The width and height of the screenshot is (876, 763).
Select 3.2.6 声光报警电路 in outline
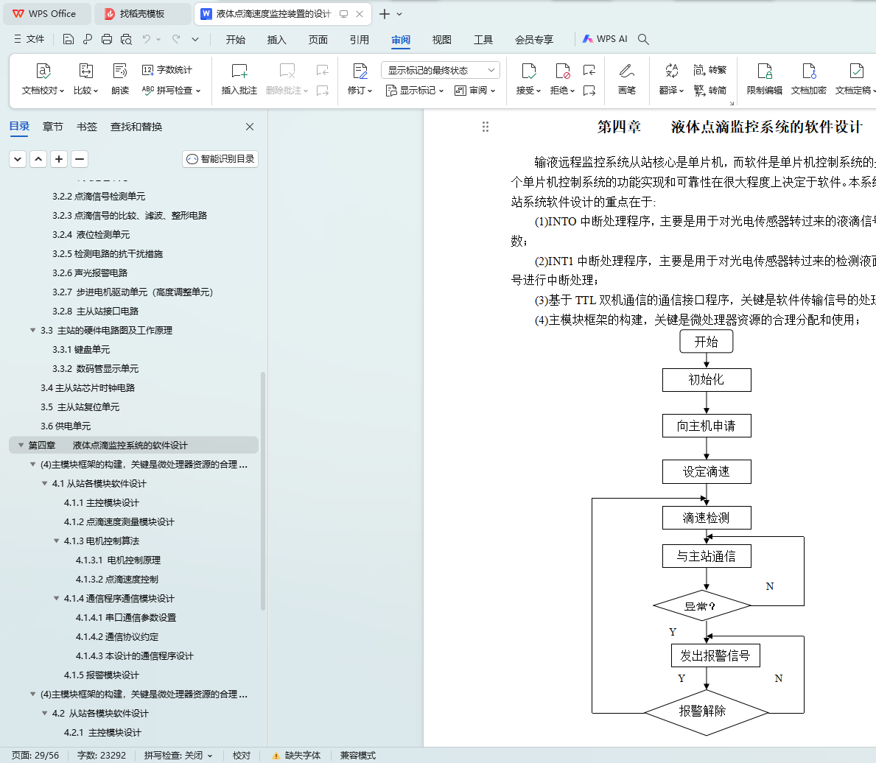(x=90, y=272)
